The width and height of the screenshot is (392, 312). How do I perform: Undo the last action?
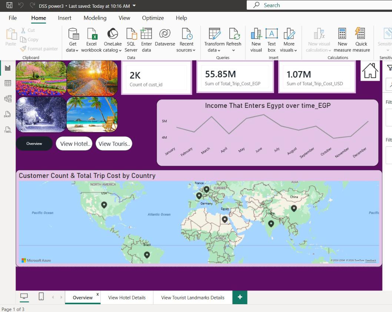click(21, 5)
